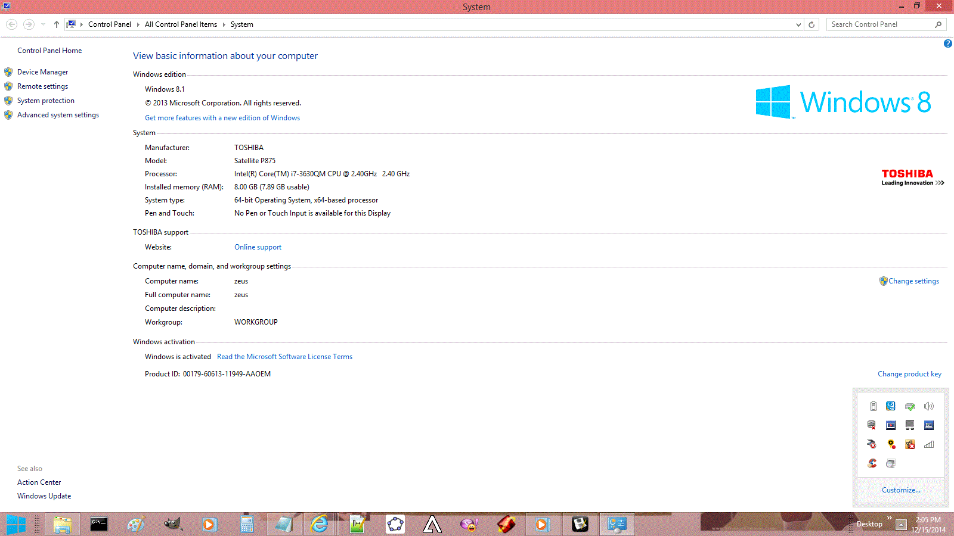Open the recent locations dropdown arrow
Viewport: 954px width, 536px height.
(x=43, y=24)
